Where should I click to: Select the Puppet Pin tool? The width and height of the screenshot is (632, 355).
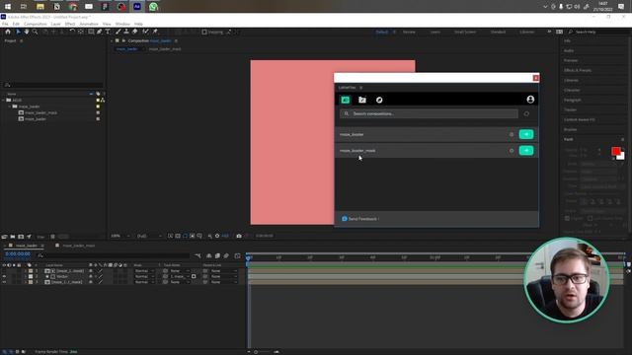tap(155, 32)
